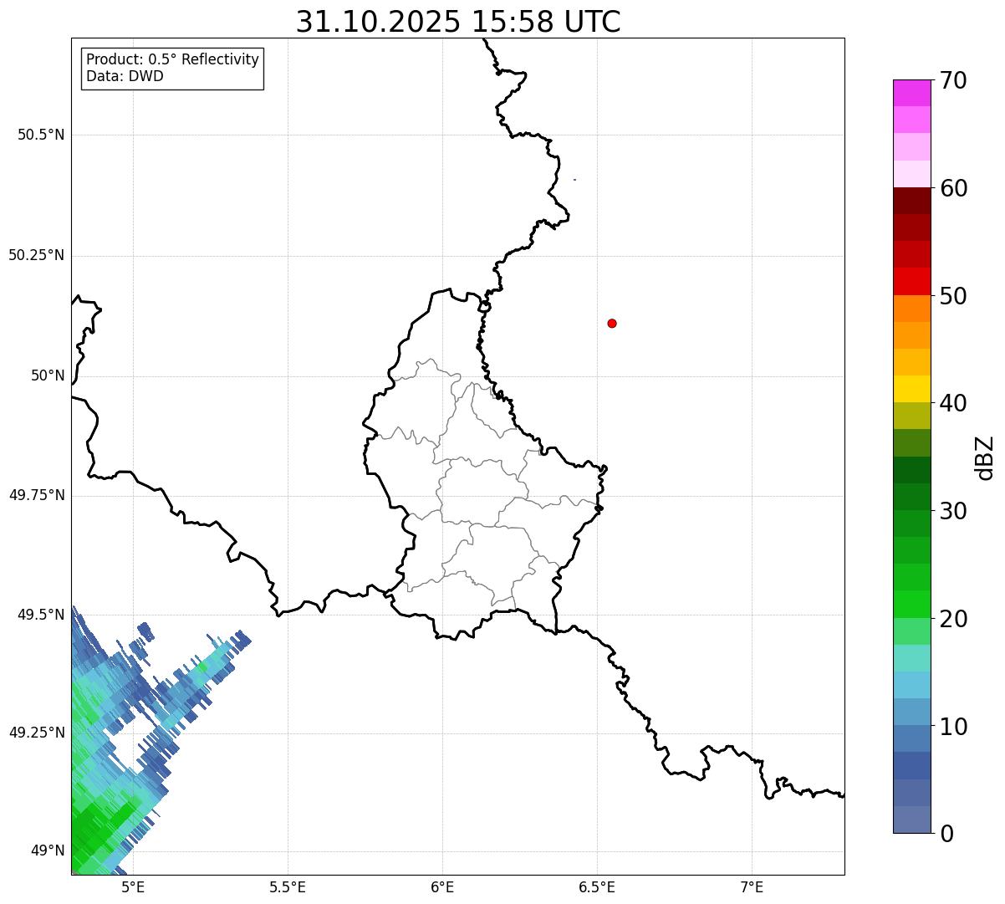Click the 49.5°N latitude label
Screen dimensions: 1005x904
click(41, 615)
